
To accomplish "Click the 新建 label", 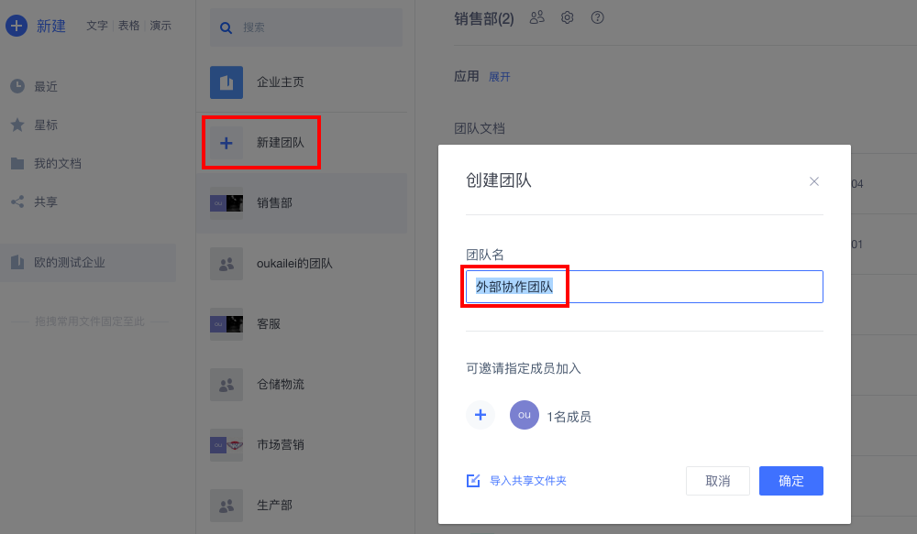I will click(x=51, y=26).
